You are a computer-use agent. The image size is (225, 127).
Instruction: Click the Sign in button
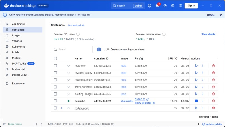(191, 6)
